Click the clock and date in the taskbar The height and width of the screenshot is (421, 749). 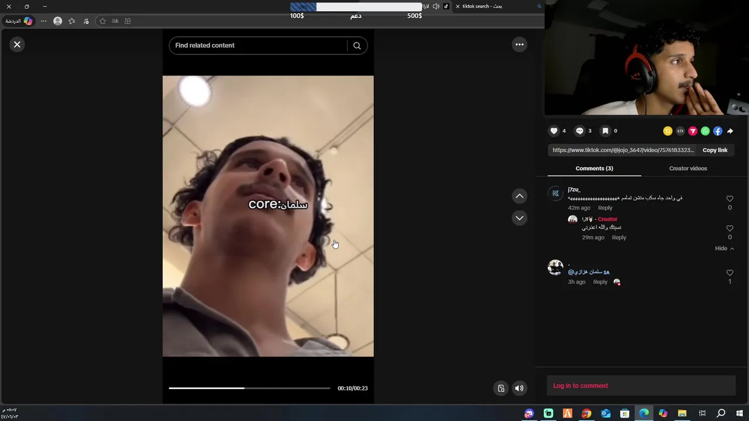(x=9, y=413)
